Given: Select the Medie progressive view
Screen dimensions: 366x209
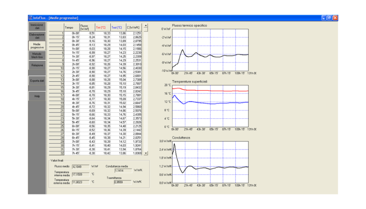Looking at the screenshot, I should click(x=37, y=46).
